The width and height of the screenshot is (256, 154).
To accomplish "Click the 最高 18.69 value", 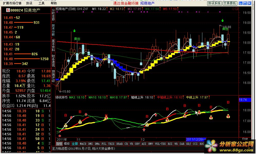I will point(46,76).
